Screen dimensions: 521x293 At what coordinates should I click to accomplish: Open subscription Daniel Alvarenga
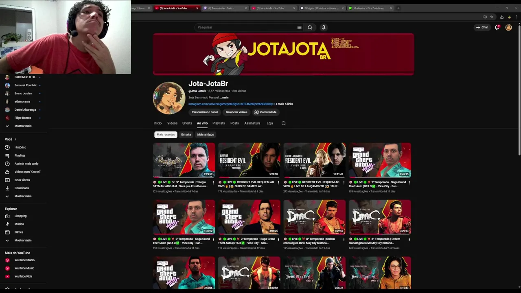[x=25, y=110]
